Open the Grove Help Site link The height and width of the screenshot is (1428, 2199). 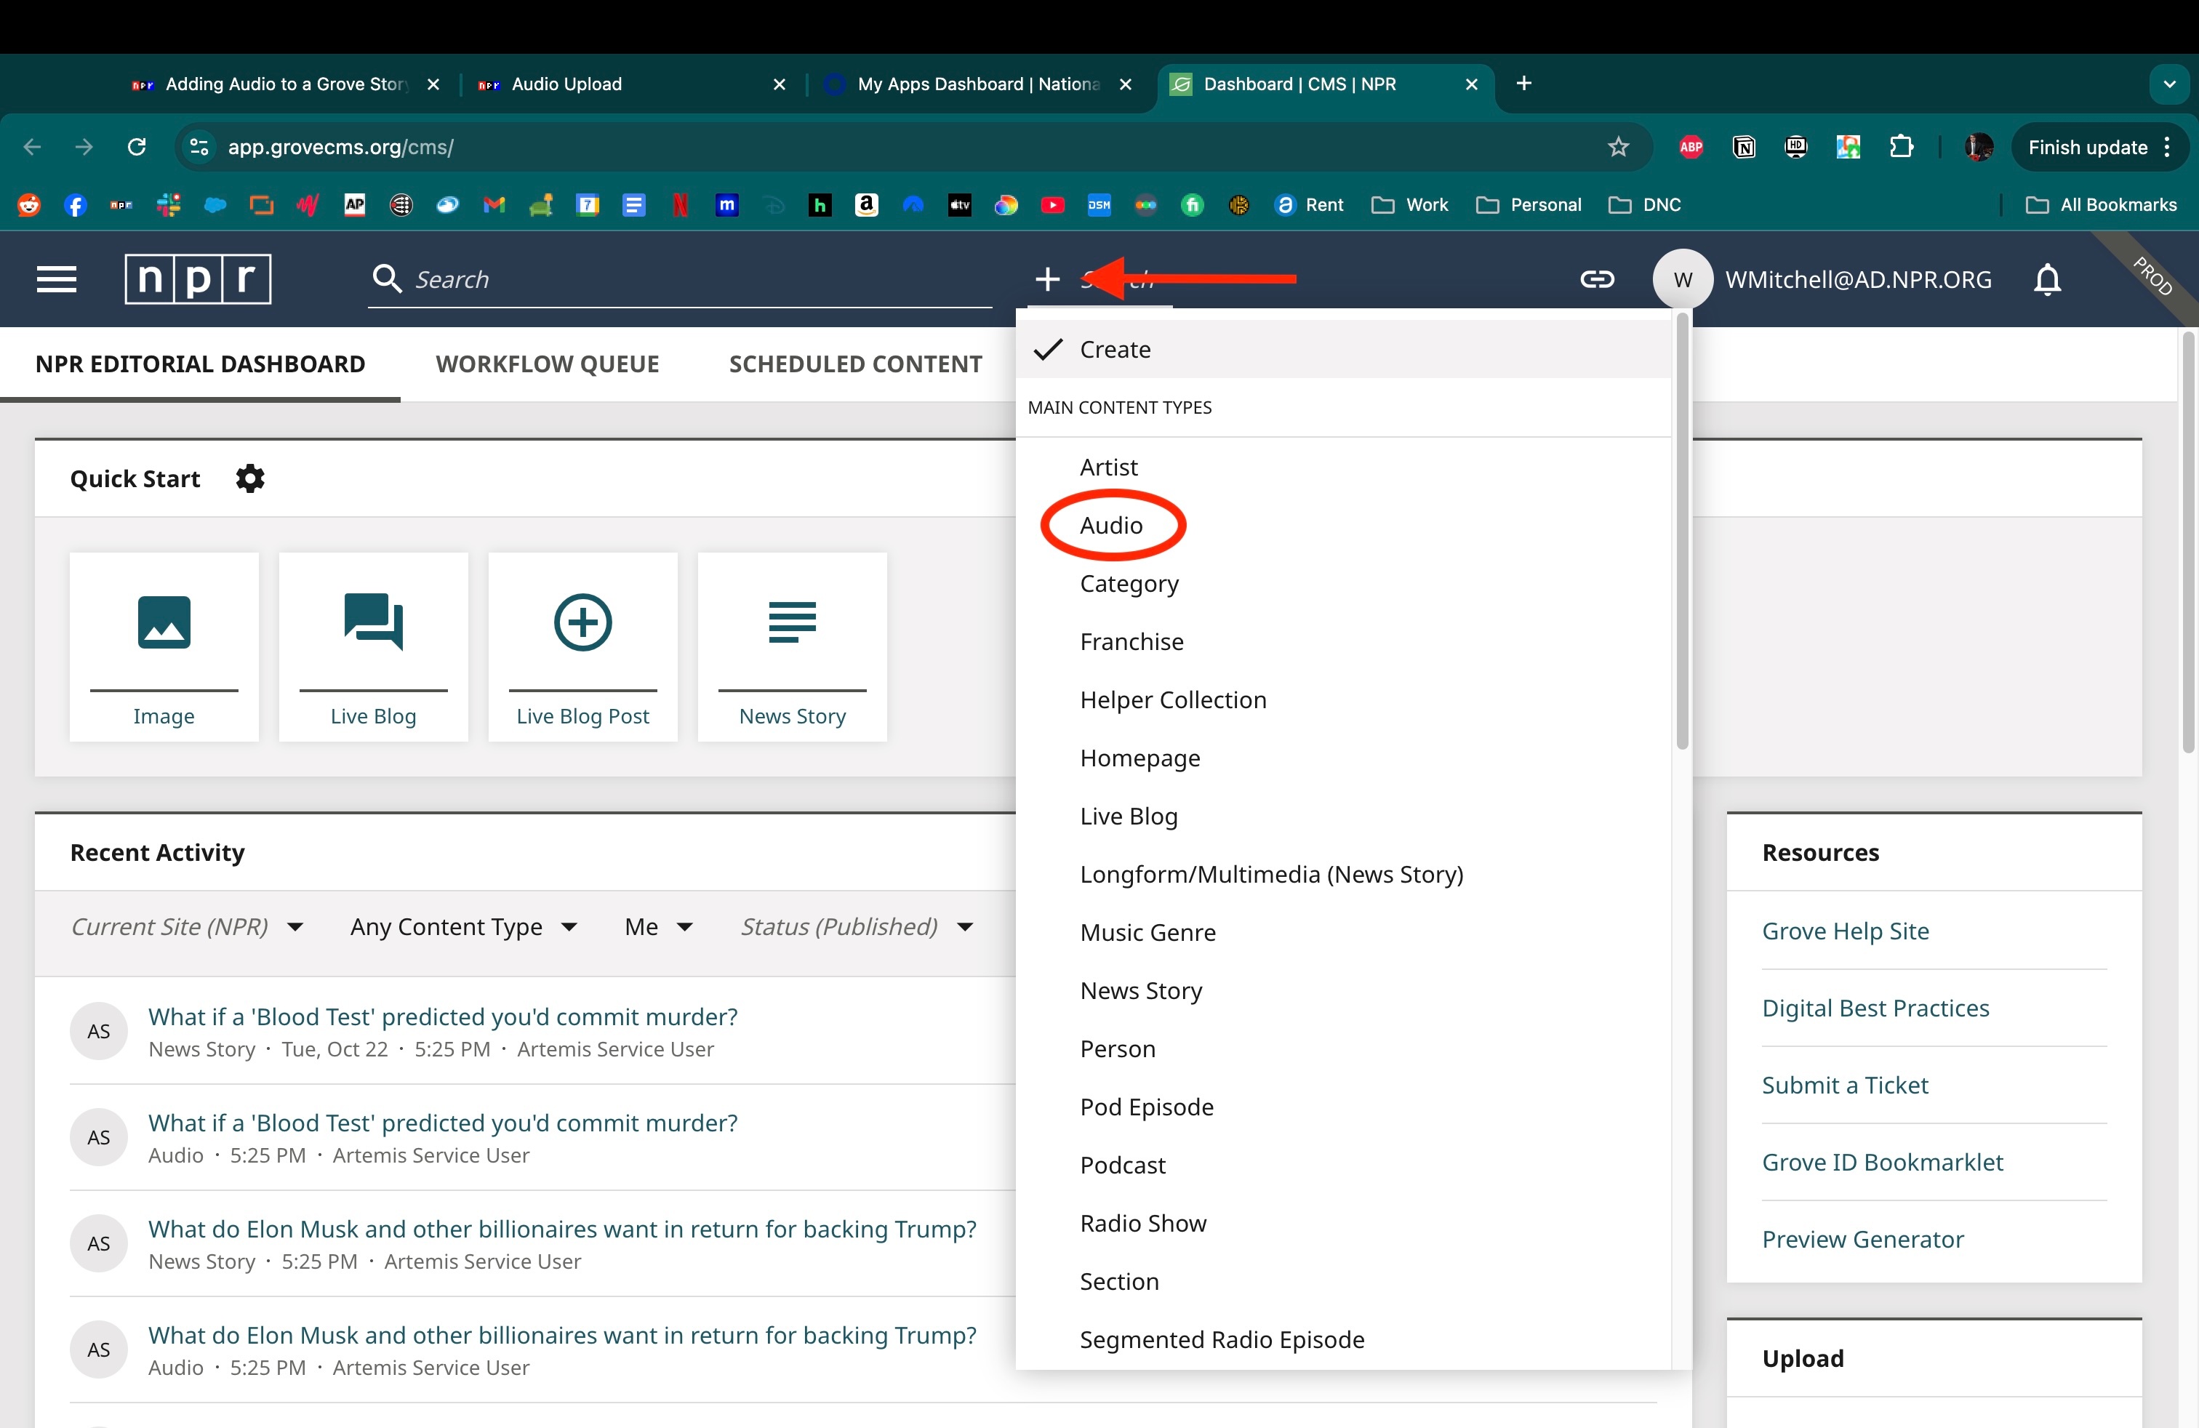[1845, 930]
